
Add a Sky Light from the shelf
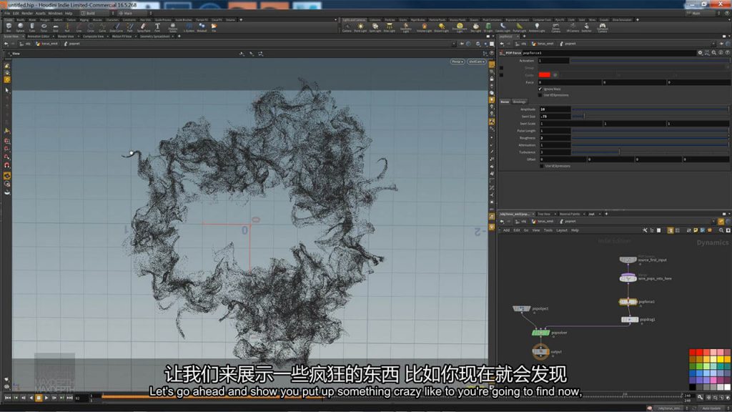click(x=475, y=28)
